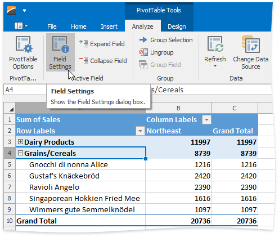Select column B header
This screenshot has width=279, height=237.
[x=178, y=108]
